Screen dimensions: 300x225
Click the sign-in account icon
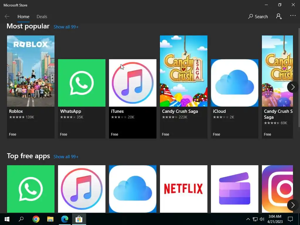tap(279, 16)
